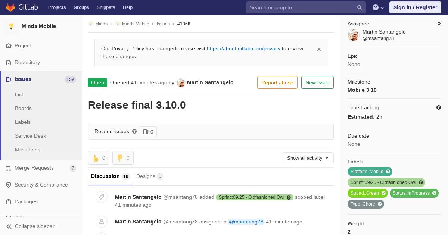
Task: Click help icon on Platform::Mobile label
Action: pos(388,172)
